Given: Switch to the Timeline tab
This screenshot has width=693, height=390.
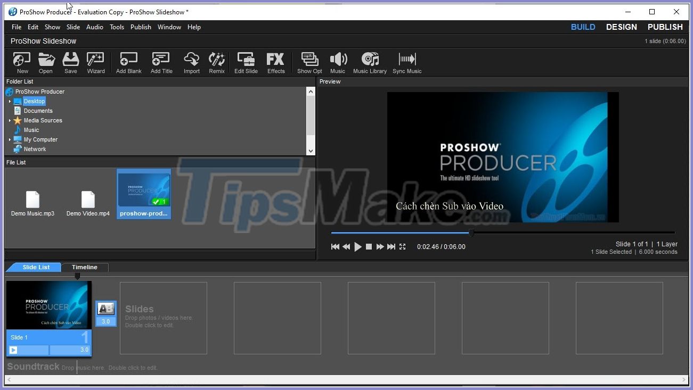Looking at the screenshot, I should tap(85, 267).
